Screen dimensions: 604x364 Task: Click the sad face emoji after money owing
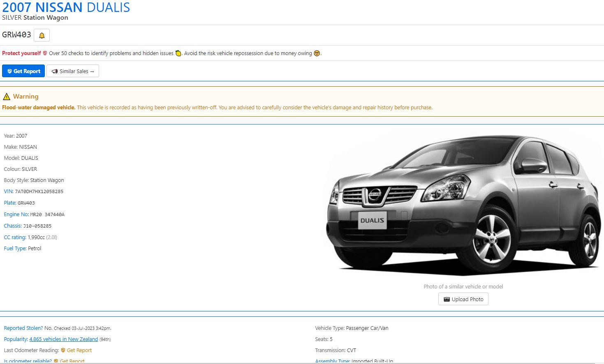317,53
